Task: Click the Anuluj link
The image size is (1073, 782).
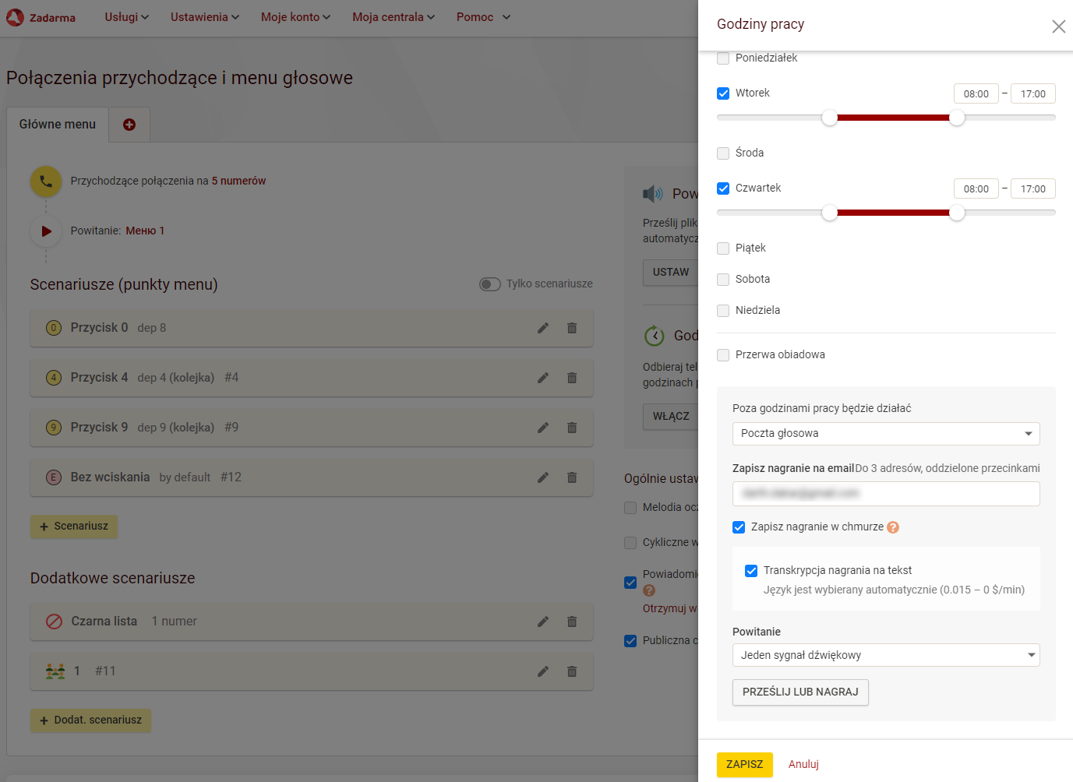Action: pos(803,764)
